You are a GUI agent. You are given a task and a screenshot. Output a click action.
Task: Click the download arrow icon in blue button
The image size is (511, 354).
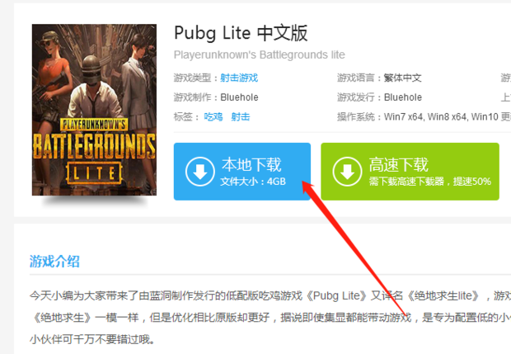pyautogui.click(x=199, y=172)
